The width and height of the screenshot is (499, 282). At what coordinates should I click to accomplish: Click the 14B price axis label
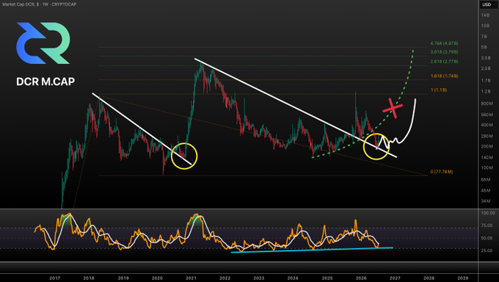(485, 15)
